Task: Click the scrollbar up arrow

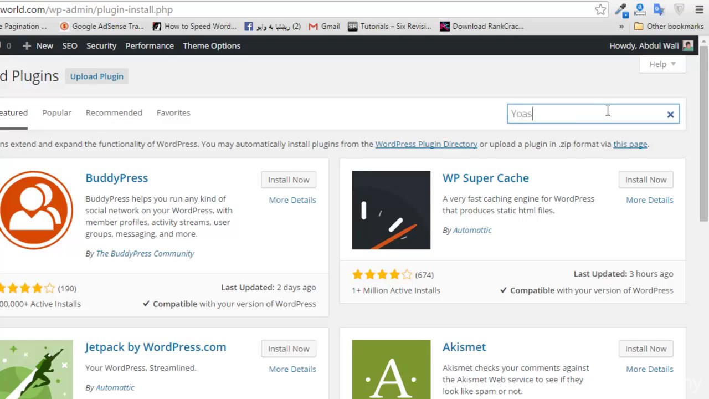Action: [703, 40]
